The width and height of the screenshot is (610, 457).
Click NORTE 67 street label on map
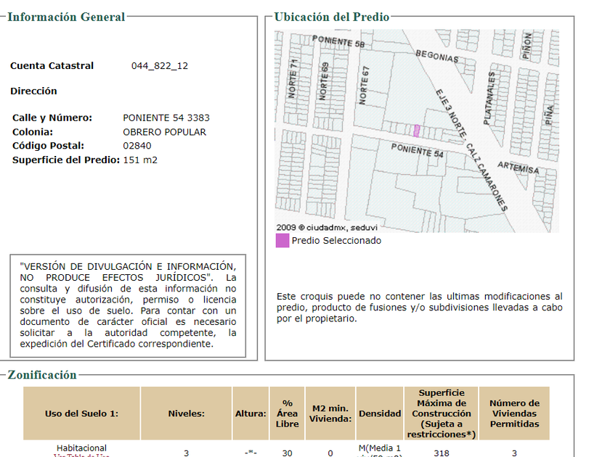[364, 85]
